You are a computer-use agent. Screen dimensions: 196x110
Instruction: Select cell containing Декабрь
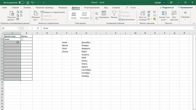(x=86, y=42)
